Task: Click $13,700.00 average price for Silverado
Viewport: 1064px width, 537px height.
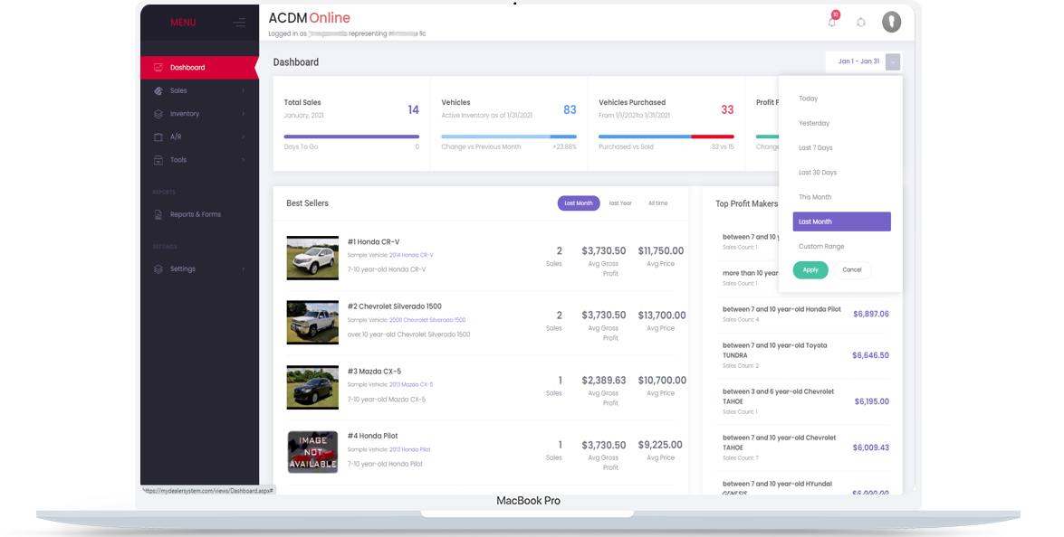Action: pyautogui.click(x=662, y=316)
